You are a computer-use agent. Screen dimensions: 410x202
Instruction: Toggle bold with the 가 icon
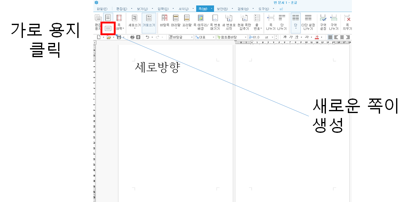click(x=285, y=37)
